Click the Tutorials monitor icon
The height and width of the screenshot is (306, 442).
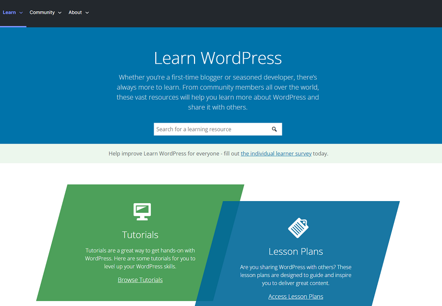pos(142,212)
